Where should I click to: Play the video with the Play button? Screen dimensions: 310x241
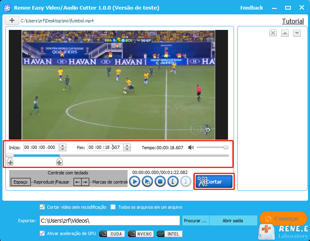click(x=135, y=182)
